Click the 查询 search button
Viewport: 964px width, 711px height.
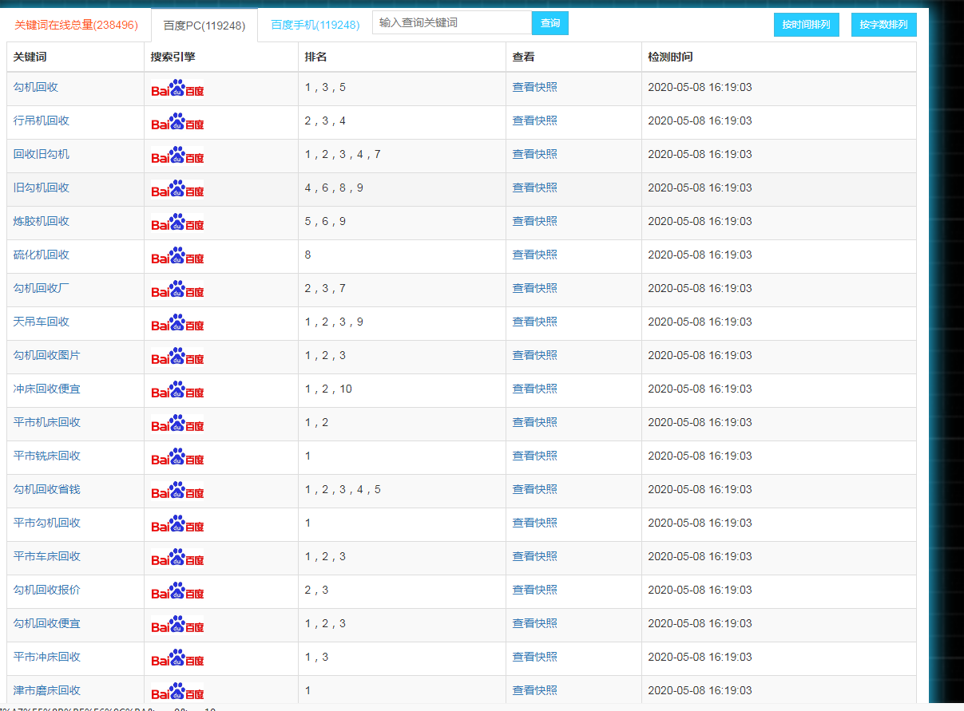pos(550,23)
